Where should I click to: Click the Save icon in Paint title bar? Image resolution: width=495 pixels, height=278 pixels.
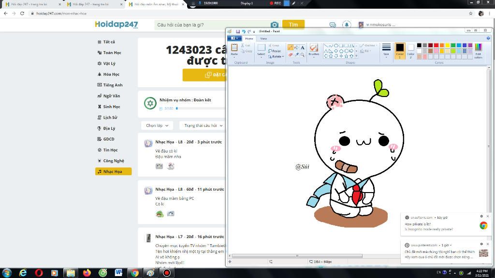(x=238, y=31)
